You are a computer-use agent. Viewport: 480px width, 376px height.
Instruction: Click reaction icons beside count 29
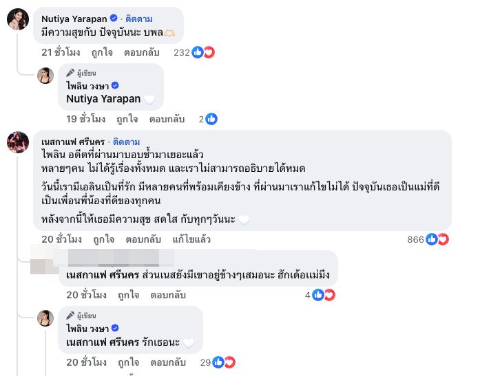[x=224, y=362]
